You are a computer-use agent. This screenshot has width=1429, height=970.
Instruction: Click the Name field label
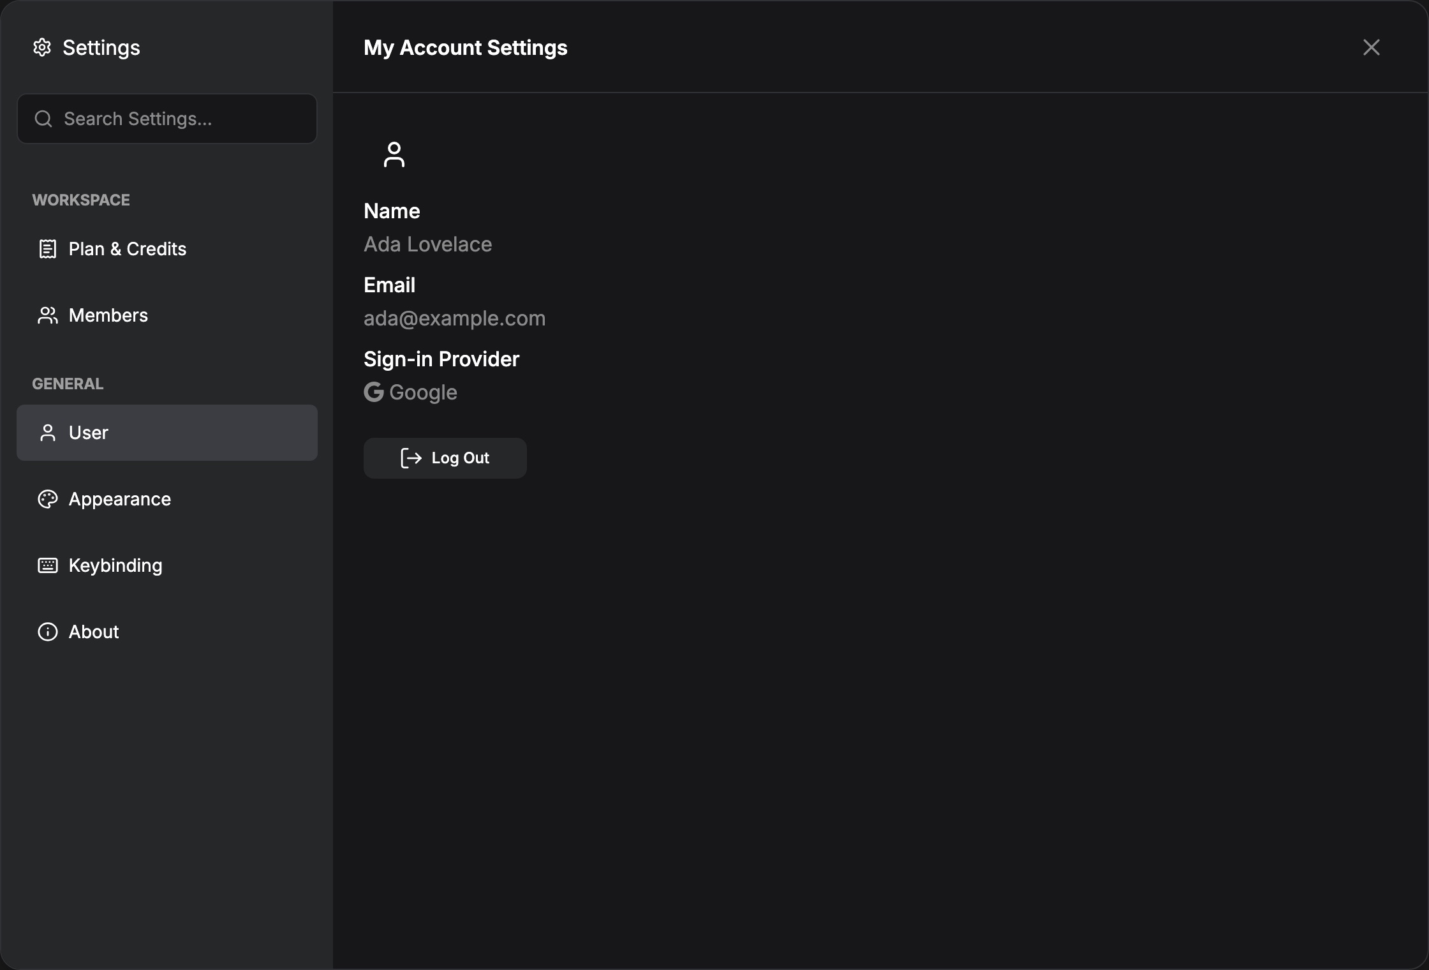pyautogui.click(x=392, y=211)
